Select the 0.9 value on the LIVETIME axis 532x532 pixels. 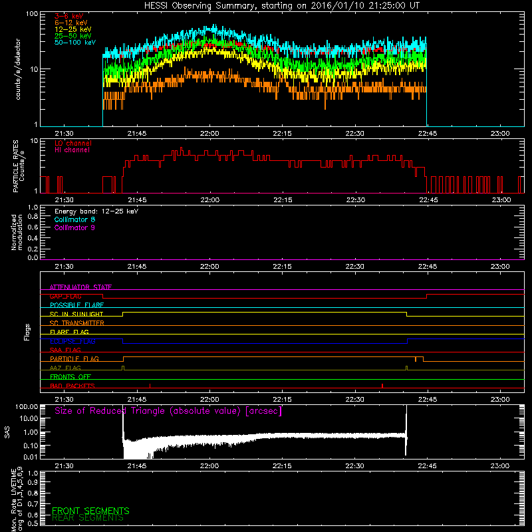(x=33, y=483)
